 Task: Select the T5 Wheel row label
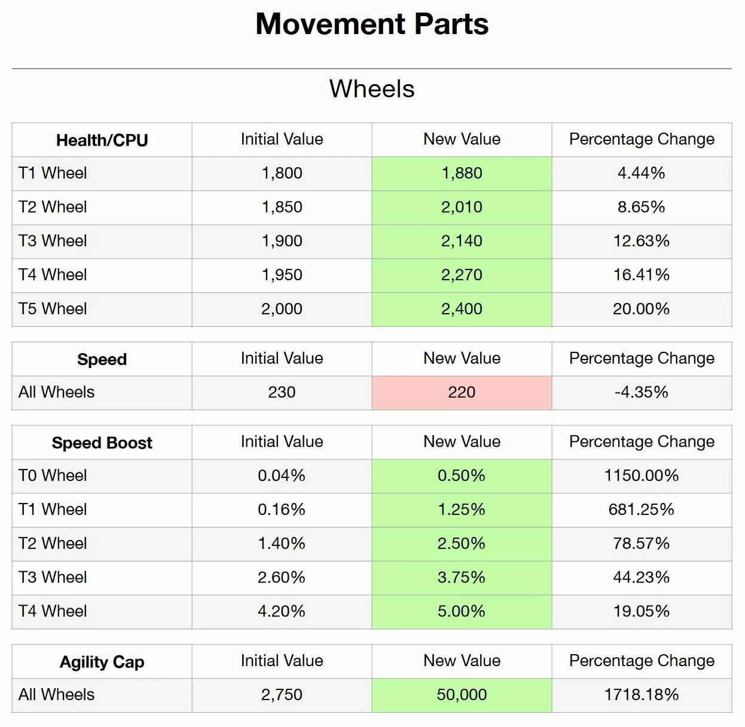53,309
